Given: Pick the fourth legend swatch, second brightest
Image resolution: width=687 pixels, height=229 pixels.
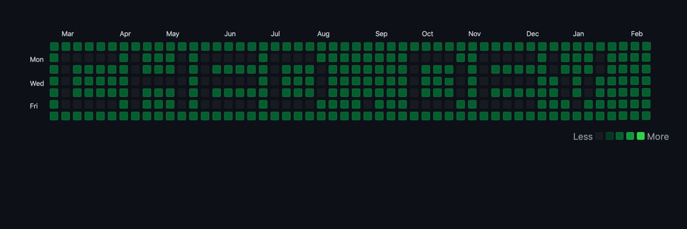Looking at the screenshot, I should tap(630, 136).
